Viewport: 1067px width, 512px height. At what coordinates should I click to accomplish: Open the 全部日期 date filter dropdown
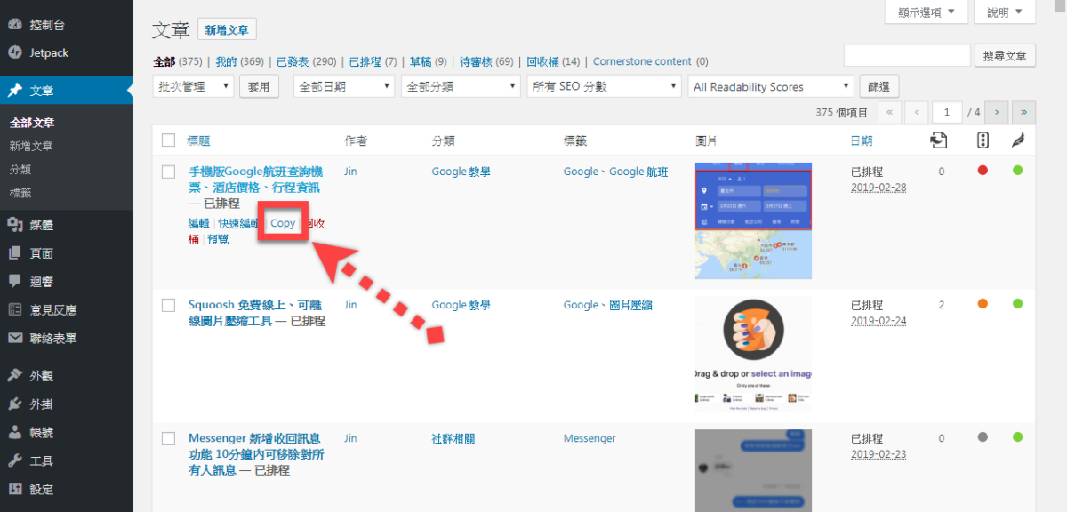pos(342,86)
